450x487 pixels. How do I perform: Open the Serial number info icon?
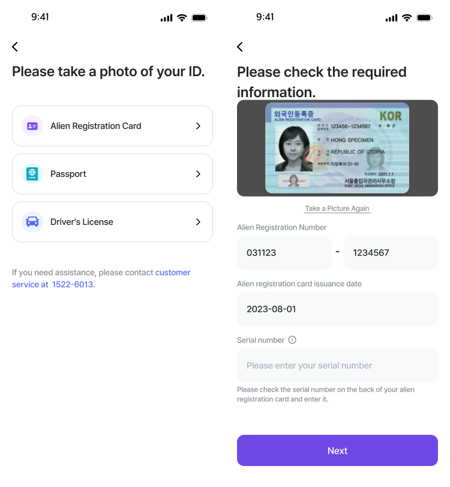(x=292, y=340)
